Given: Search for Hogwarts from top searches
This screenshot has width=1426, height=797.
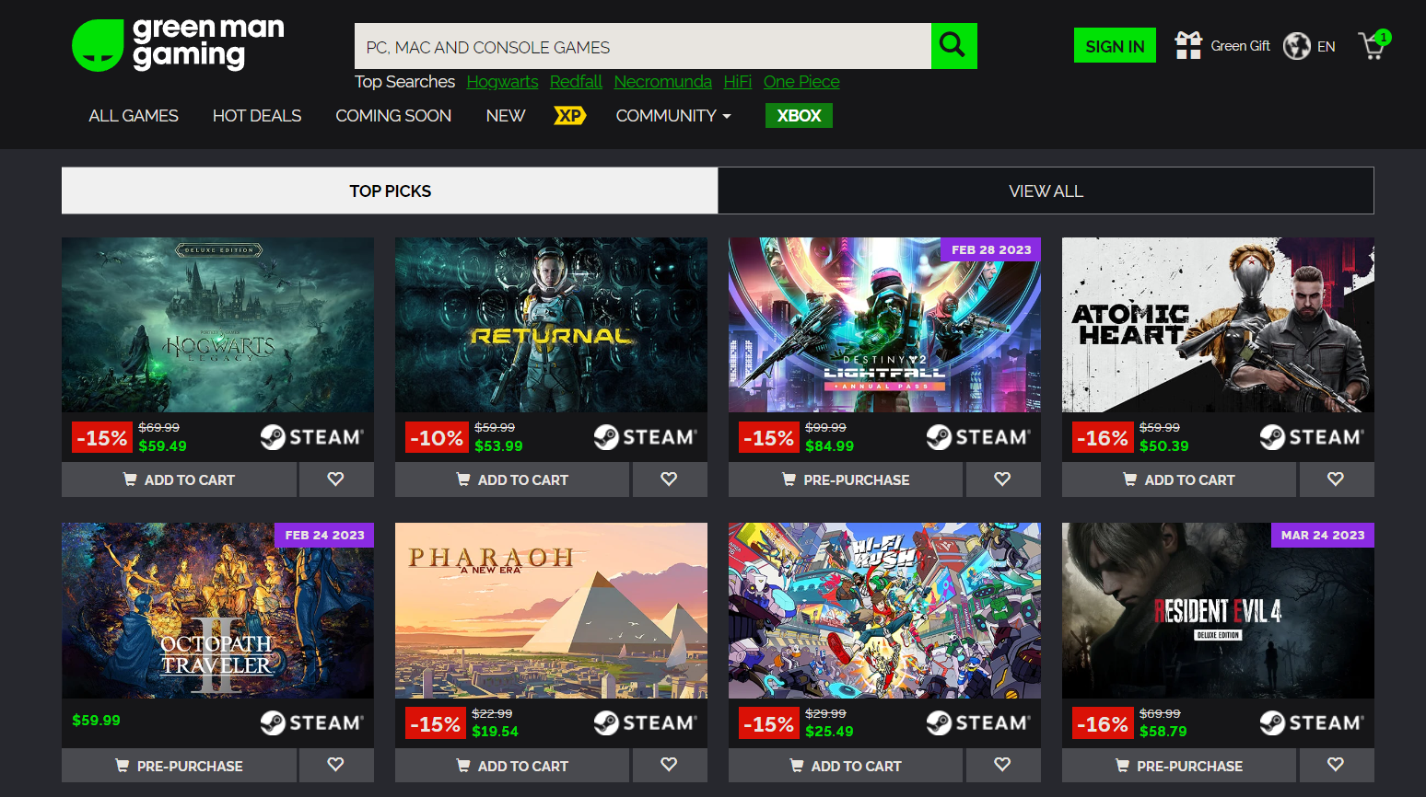Looking at the screenshot, I should pos(502,82).
